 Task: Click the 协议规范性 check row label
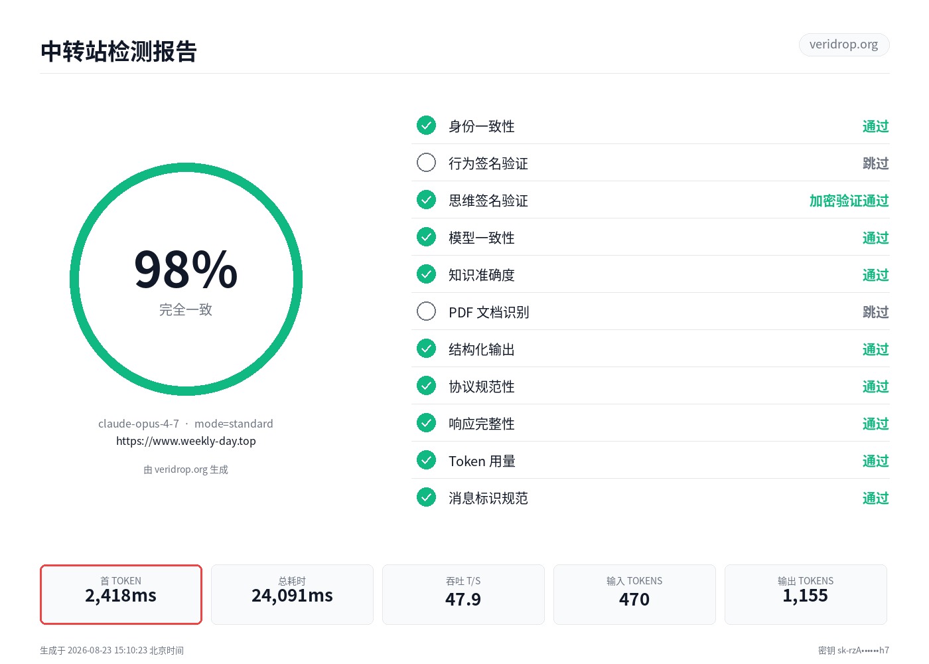pyautogui.click(x=482, y=386)
